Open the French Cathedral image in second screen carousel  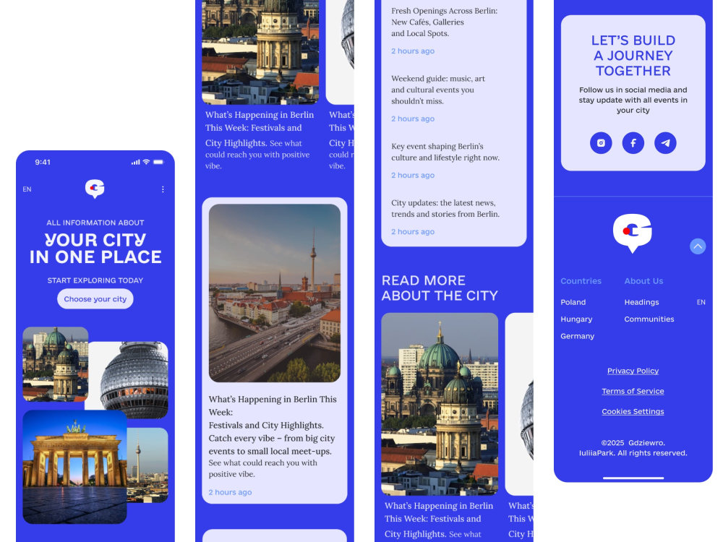pos(260,52)
